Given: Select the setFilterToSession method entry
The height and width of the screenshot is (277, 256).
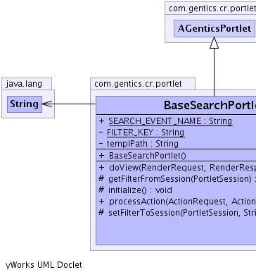Looking at the screenshot, I should pos(182,213).
